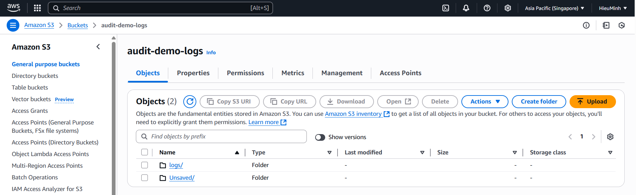Go to previous page of objects

click(570, 137)
